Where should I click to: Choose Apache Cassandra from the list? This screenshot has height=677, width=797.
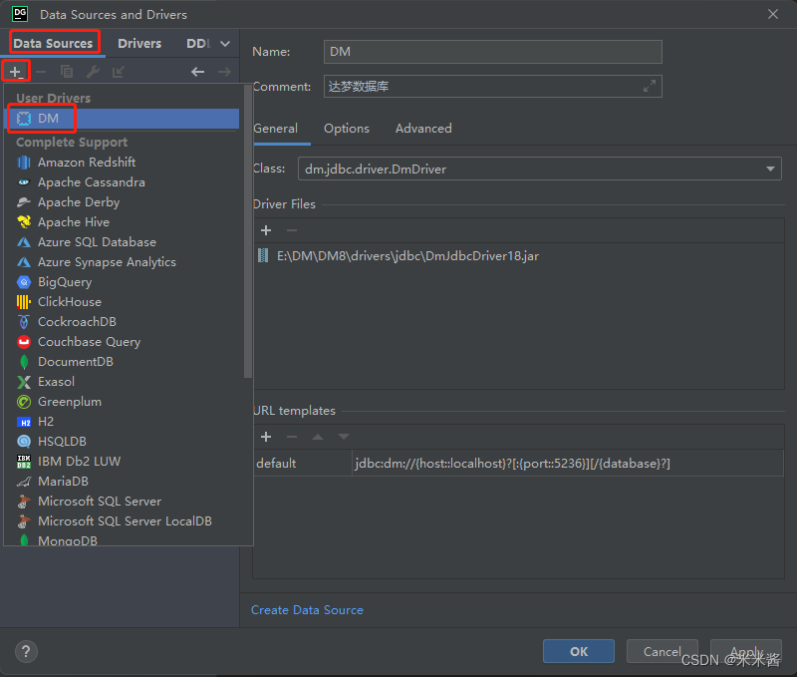122,182
